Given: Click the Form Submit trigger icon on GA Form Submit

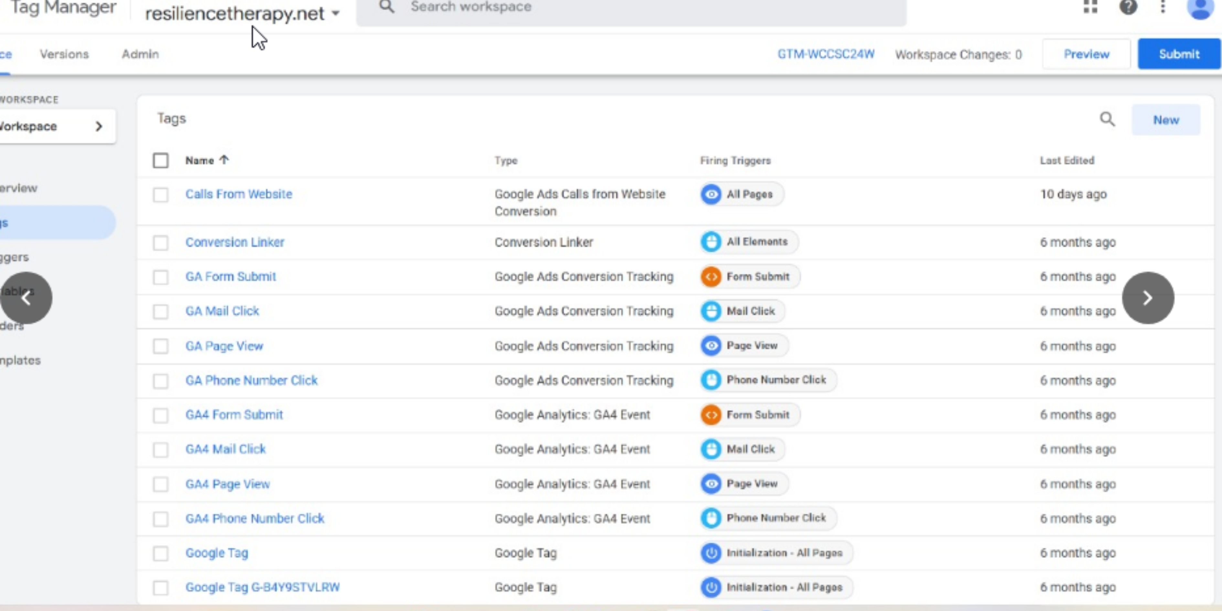Looking at the screenshot, I should click(711, 276).
